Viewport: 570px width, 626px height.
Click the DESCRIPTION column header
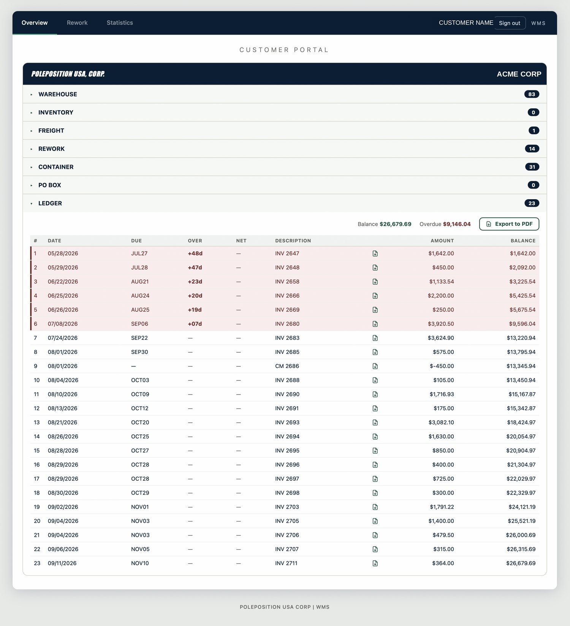tap(293, 241)
